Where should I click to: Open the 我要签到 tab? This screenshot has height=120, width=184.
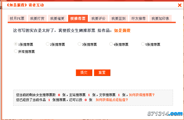[119, 18]
